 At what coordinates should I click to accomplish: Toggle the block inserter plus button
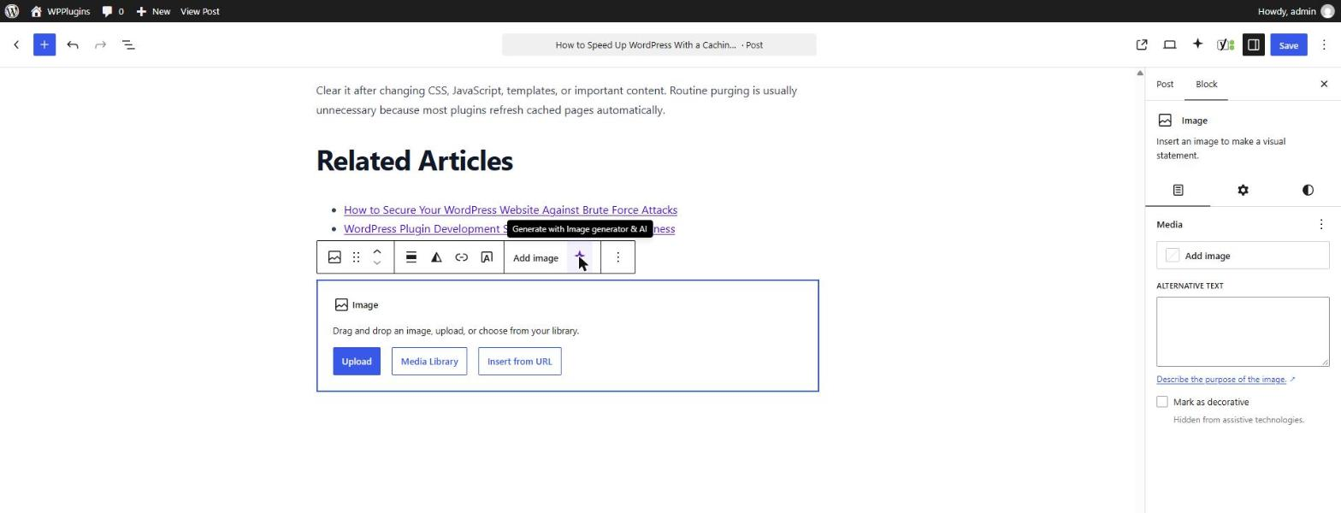[x=44, y=44]
